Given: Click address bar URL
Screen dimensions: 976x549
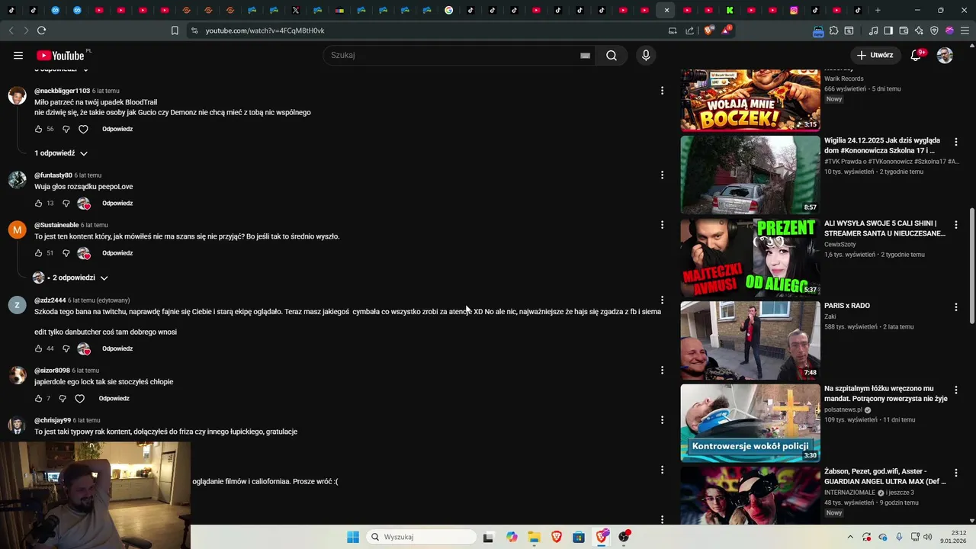Looking at the screenshot, I should [x=265, y=30].
